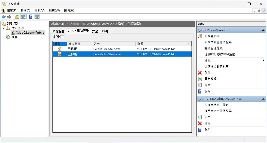This screenshot has width=267, height=143.
Task: Open the 說明(H) menu
Action: click(69, 11)
